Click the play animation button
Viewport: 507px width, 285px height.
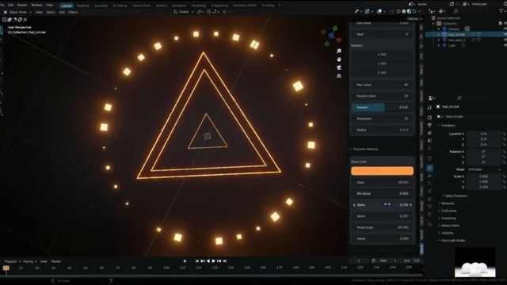coord(213,261)
